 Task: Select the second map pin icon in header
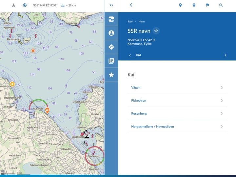point(194,5)
